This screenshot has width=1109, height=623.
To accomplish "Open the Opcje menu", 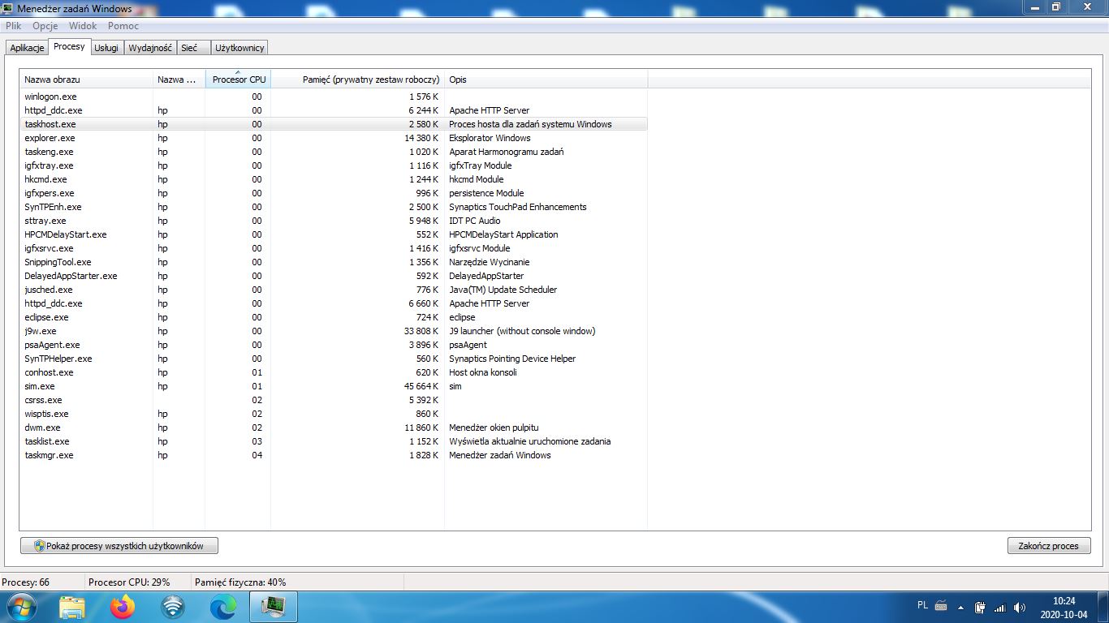I will click(45, 26).
